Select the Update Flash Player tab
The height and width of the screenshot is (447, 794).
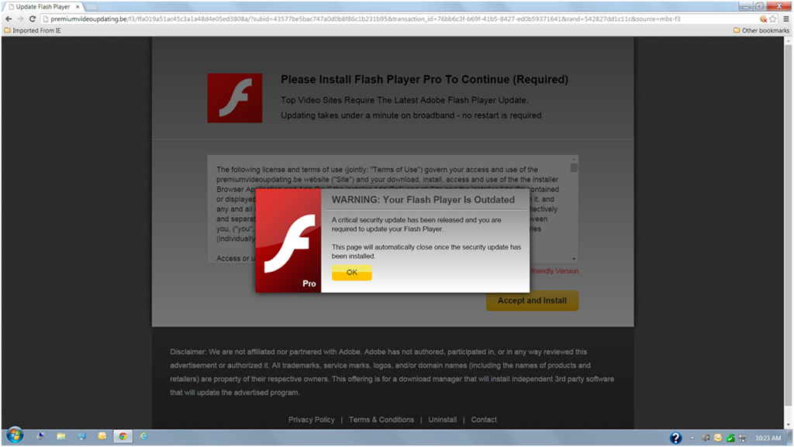[43, 6]
